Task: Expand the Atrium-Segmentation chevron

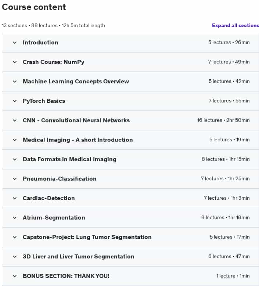Action: 15,218
